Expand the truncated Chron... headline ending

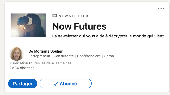(x=110, y=56)
